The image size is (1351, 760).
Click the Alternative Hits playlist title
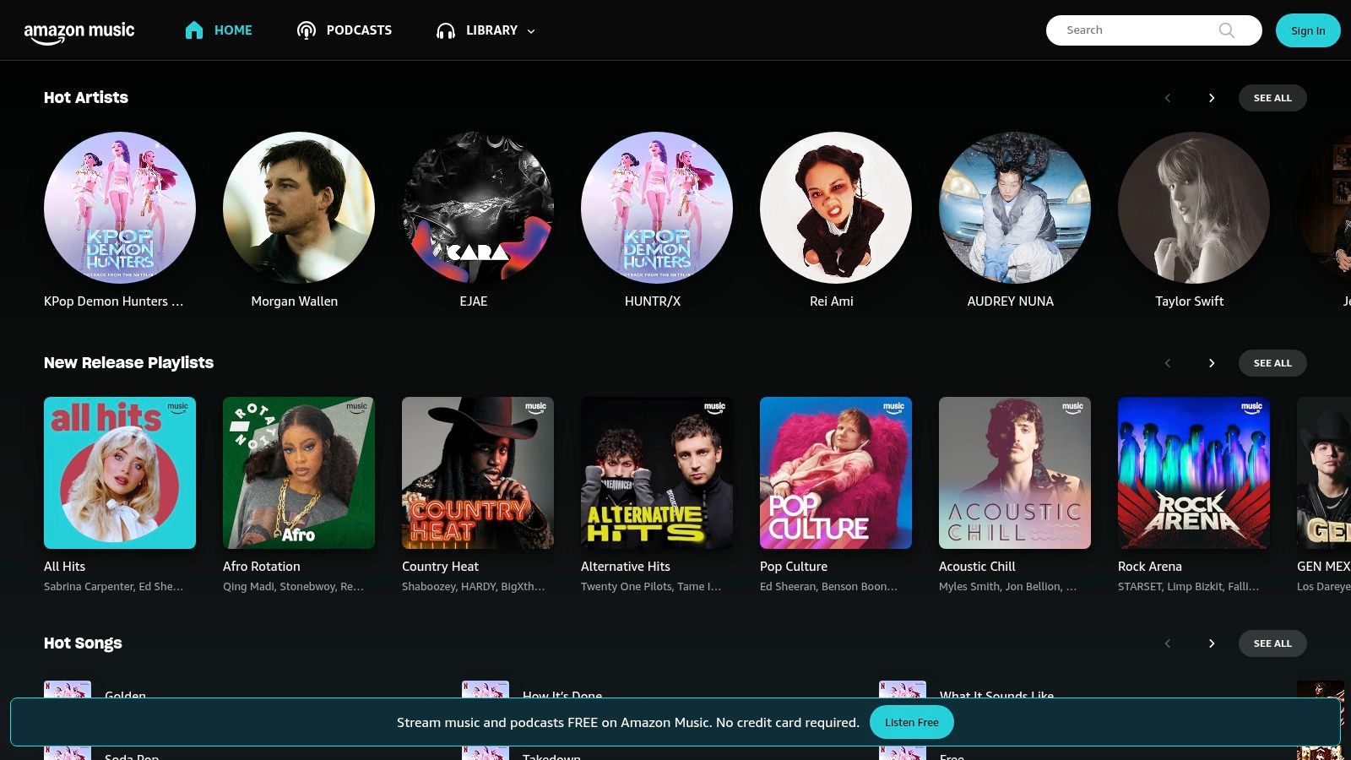click(626, 567)
